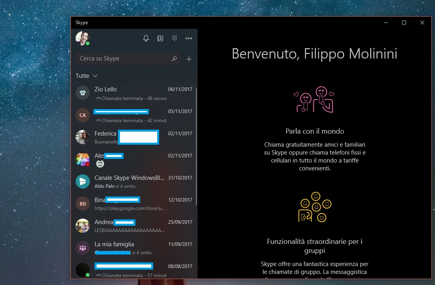Viewport: 435px width, 285px height.
Task: Start a new conversation with plus icon
Action: tap(189, 59)
